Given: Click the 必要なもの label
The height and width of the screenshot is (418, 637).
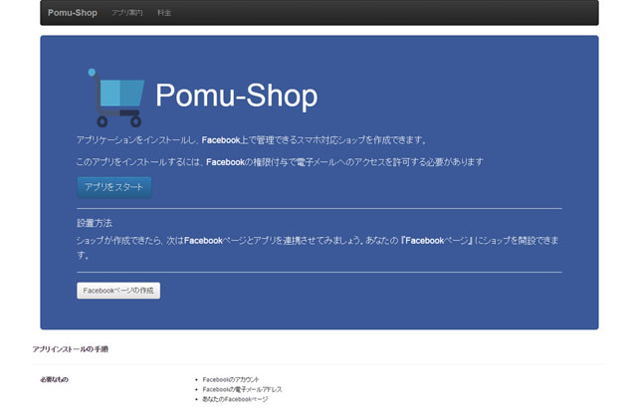Looking at the screenshot, I should pyautogui.click(x=54, y=379).
